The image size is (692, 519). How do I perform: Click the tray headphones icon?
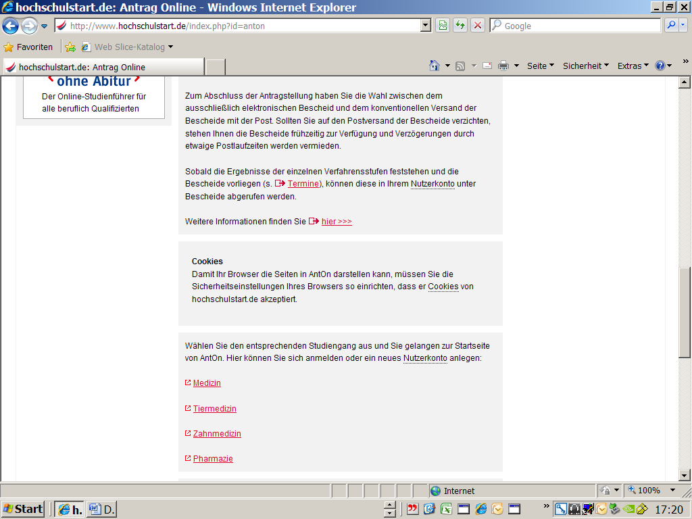(574, 510)
